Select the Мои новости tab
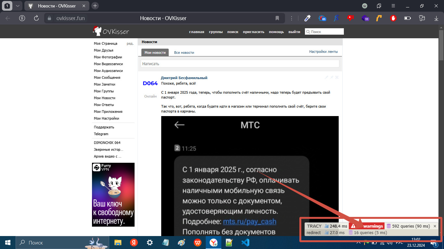The image size is (444, 249). coord(155,53)
